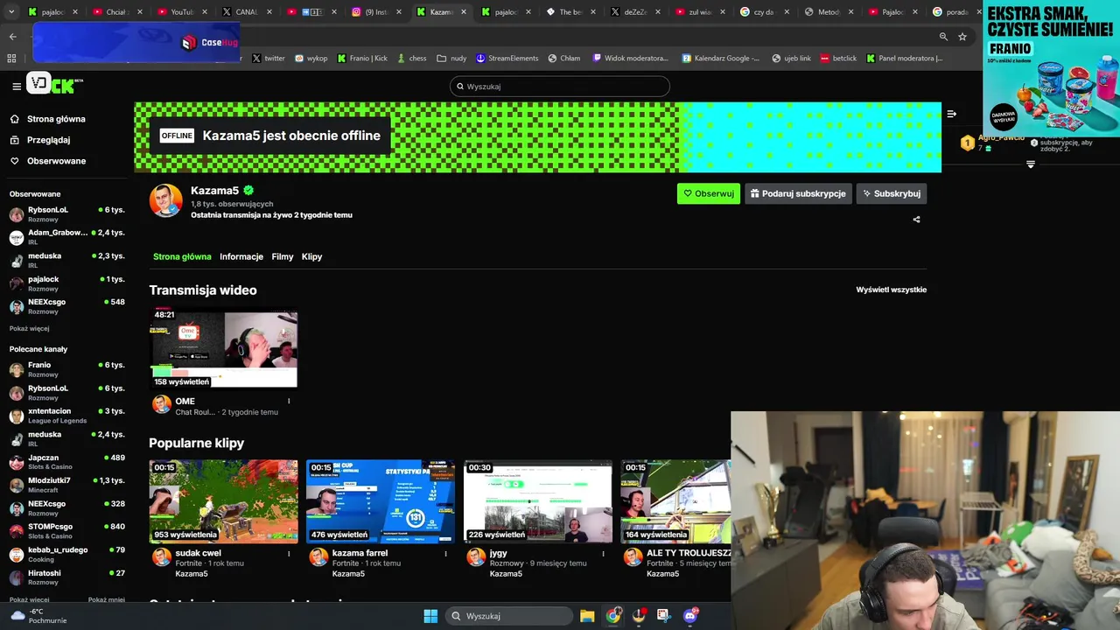The width and height of the screenshot is (1120, 630).
Task: Open Snipping Tool from taskbar
Action: click(664, 616)
